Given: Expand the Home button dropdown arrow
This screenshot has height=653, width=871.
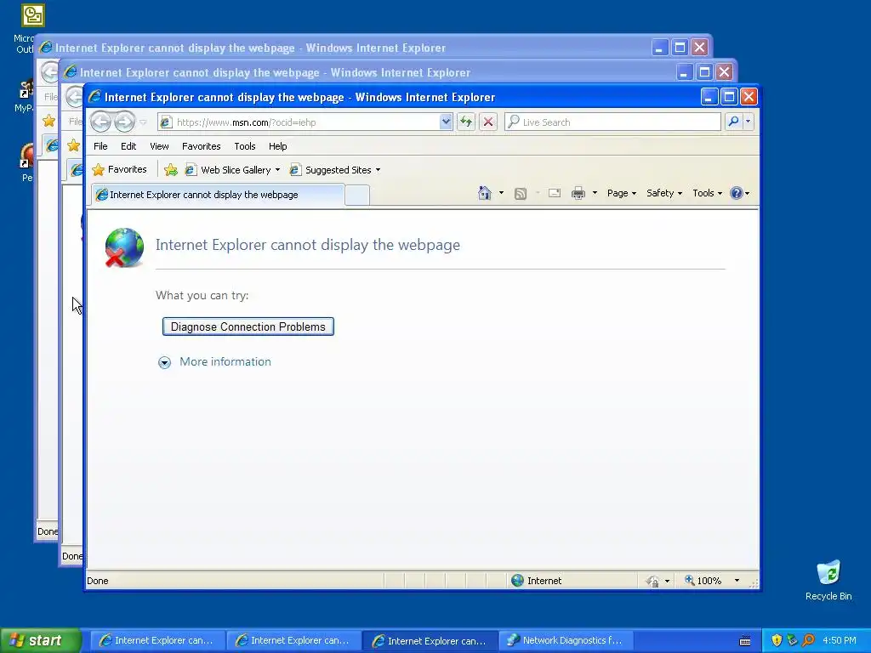Looking at the screenshot, I should coord(501,193).
